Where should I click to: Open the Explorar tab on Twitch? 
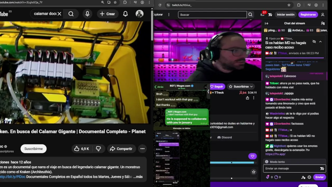tap(158, 15)
